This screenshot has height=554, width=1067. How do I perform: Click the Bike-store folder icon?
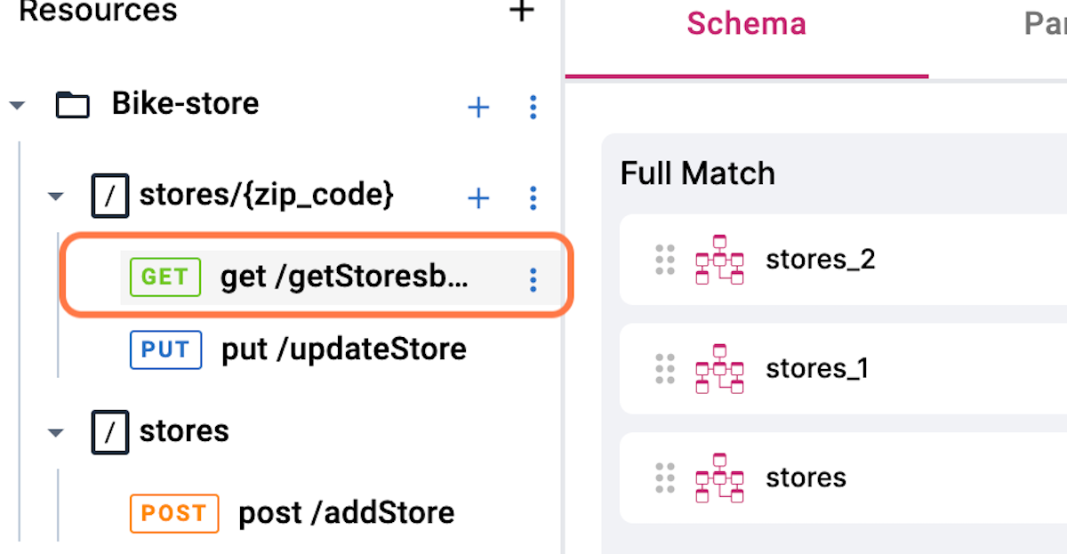click(73, 105)
